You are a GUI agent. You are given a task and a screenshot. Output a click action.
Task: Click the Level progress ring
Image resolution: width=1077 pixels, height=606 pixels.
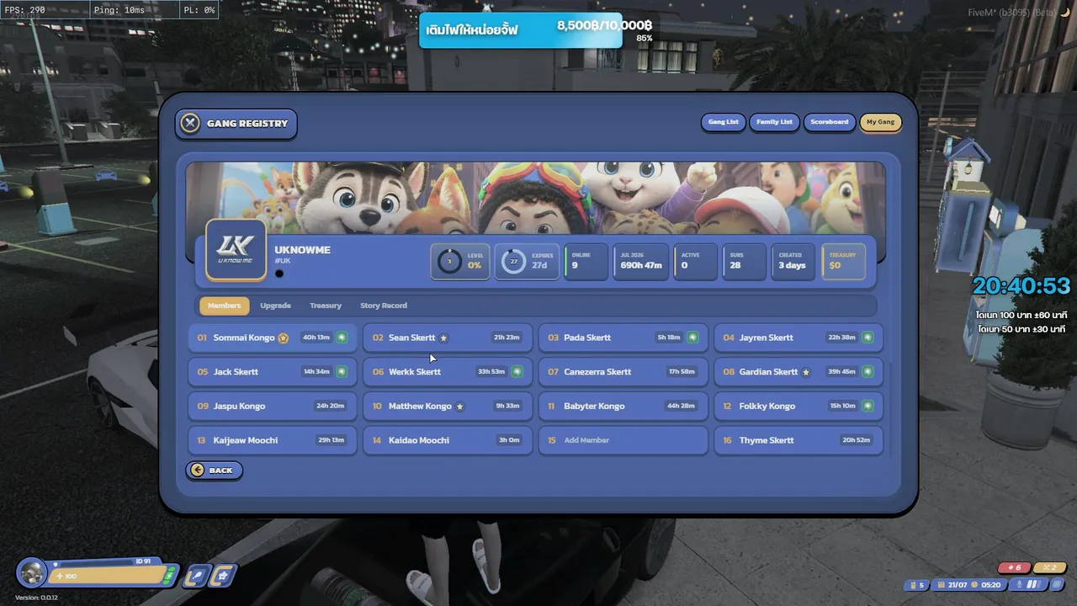click(449, 262)
